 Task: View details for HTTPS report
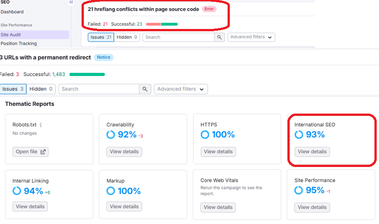coord(218,152)
